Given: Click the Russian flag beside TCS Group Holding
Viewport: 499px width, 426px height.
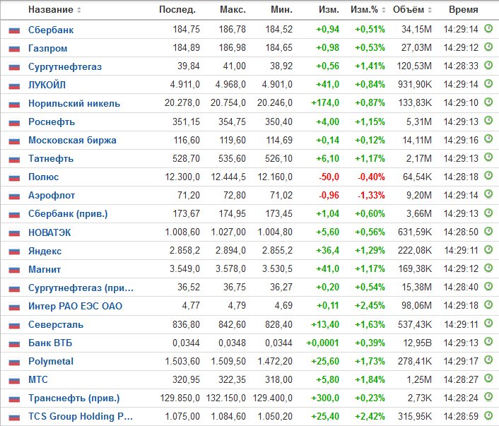Looking at the screenshot, I should [14, 417].
